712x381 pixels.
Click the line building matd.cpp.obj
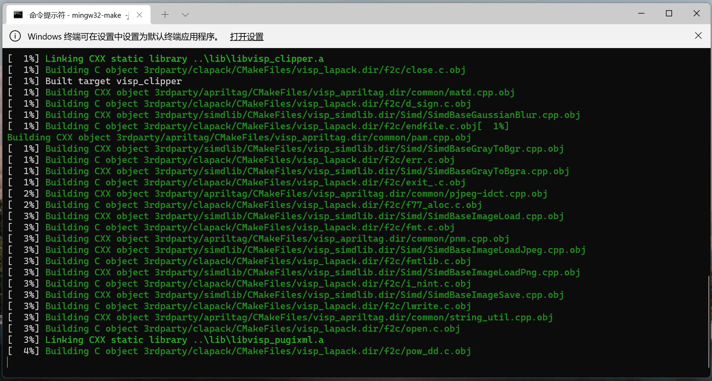261,92
